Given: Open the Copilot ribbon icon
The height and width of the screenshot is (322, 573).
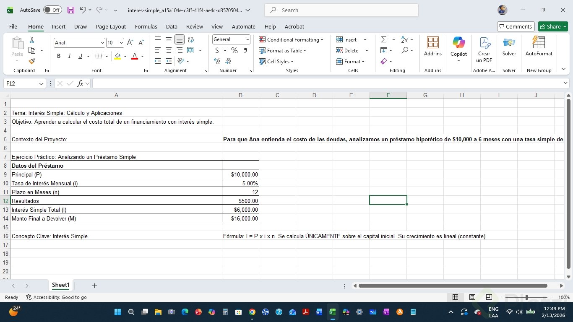Looking at the screenshot, I should [x=458, y=46].
